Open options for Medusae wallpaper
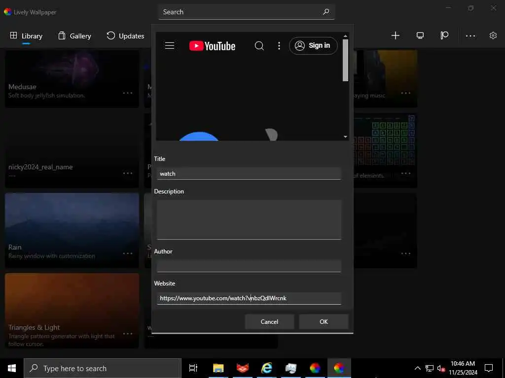 pyautogui.click(x=128, y=93)
